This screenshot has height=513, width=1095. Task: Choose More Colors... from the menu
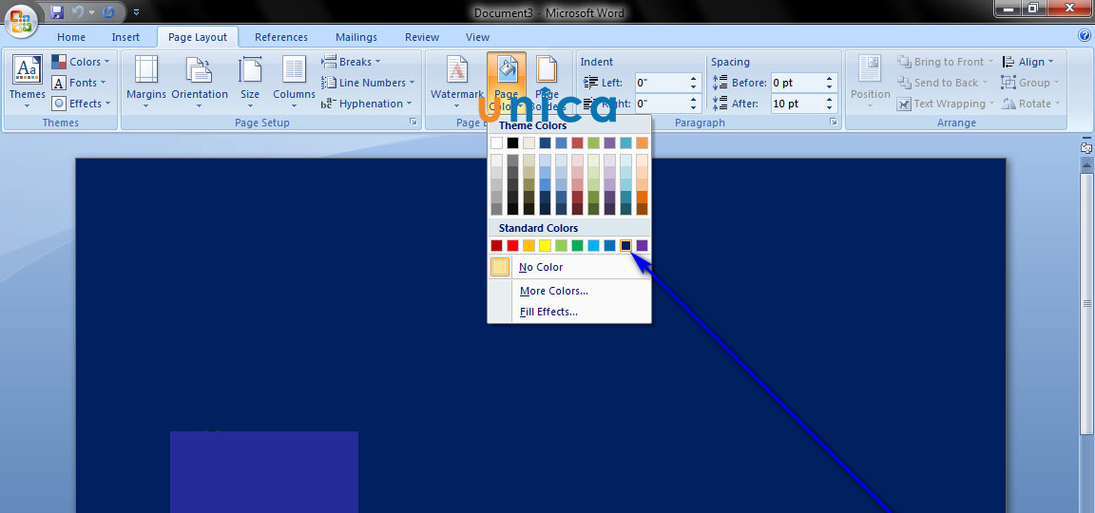click(x=553, y=291)
